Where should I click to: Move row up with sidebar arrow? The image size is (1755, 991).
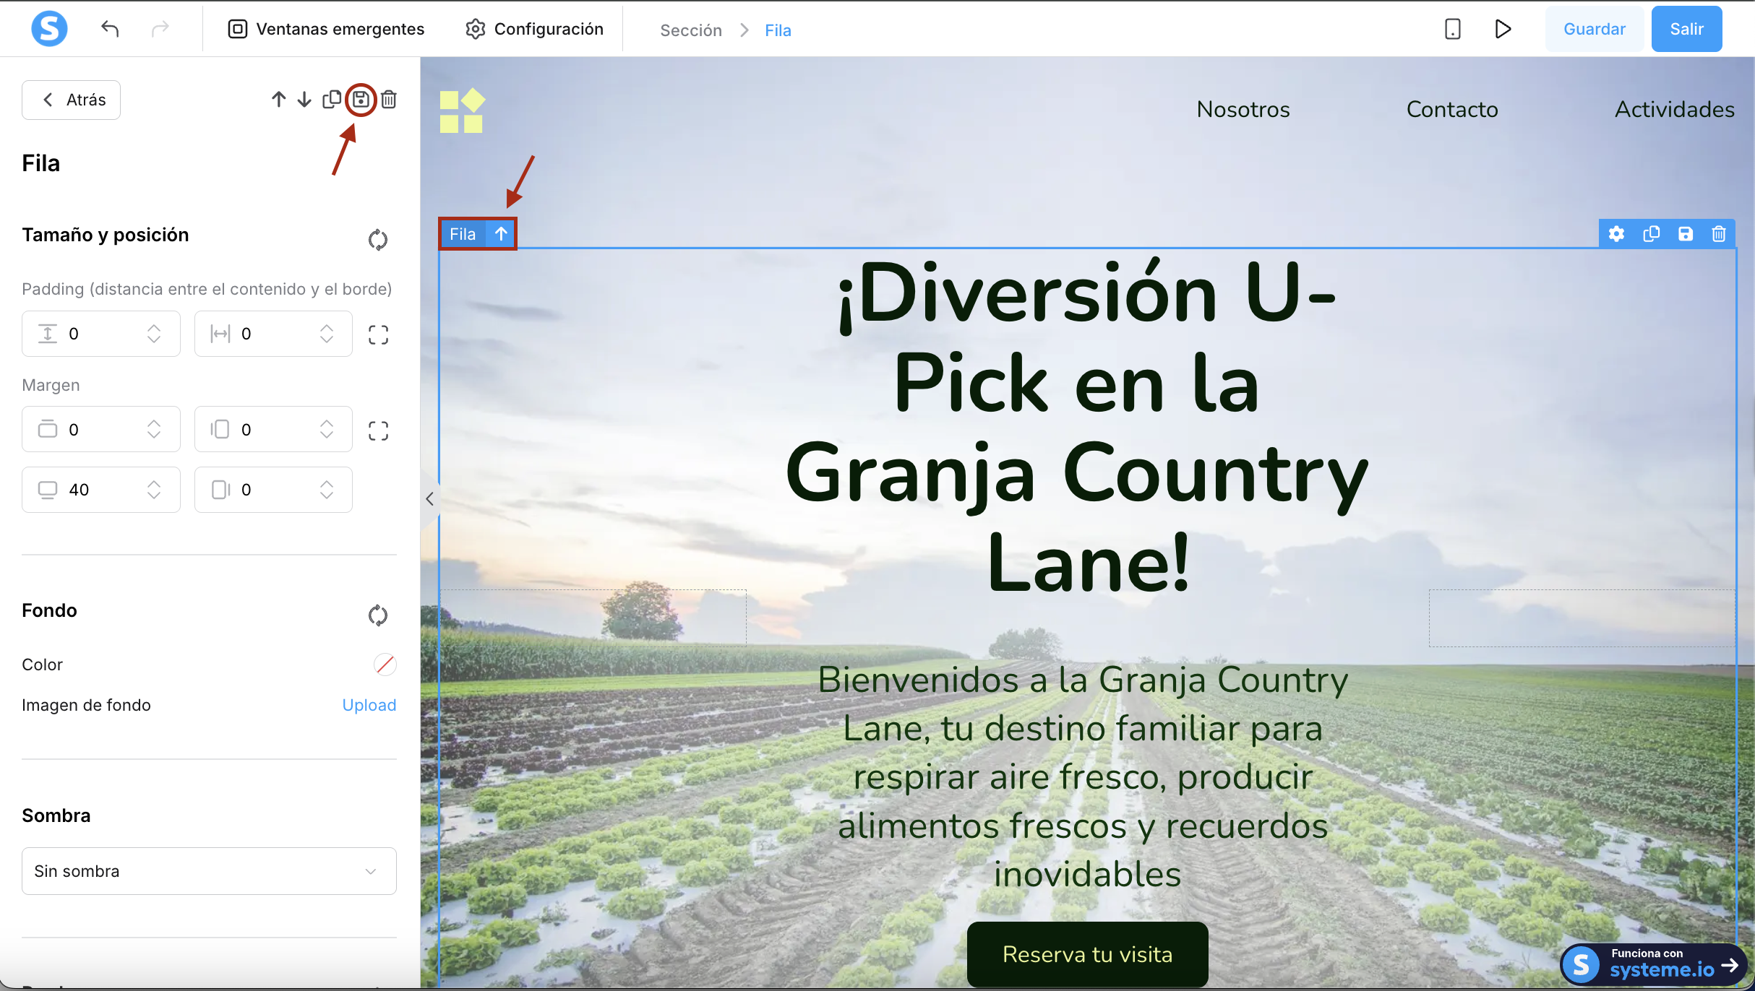(278, 100)
